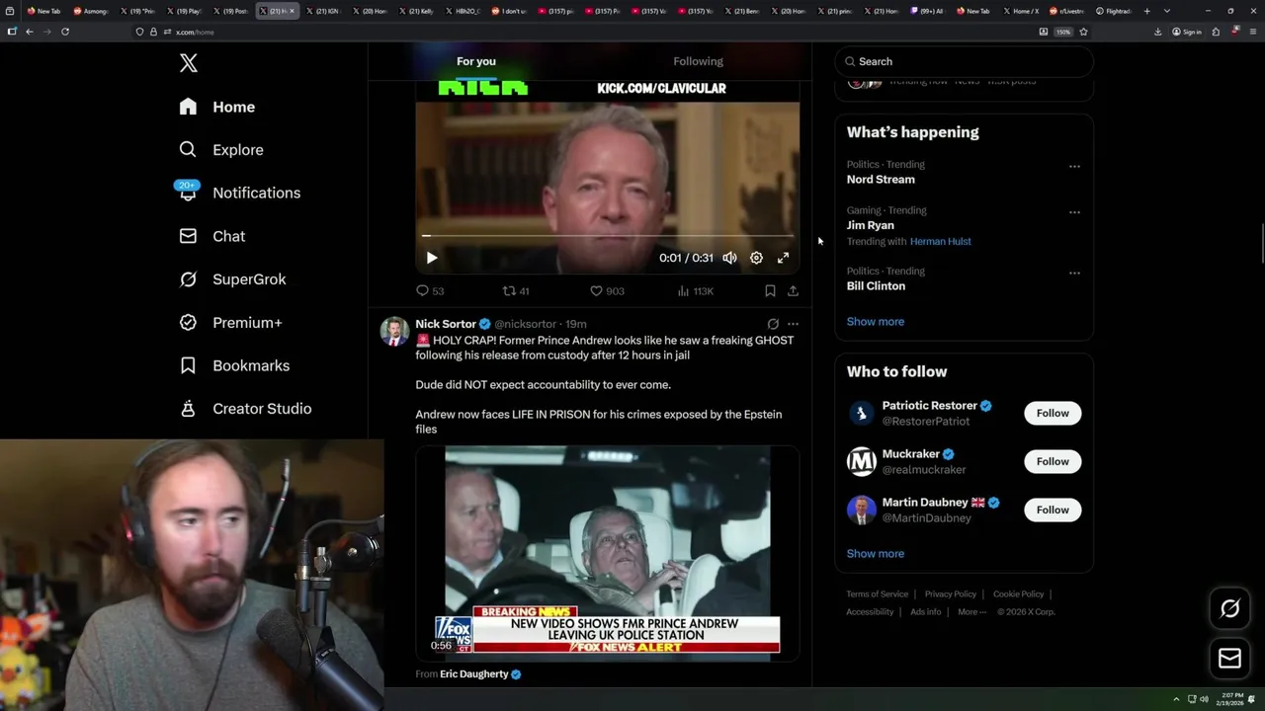The image size is (1265, 711).
Task: Like the post with 903 likes
Action: [x=607, y=291]
